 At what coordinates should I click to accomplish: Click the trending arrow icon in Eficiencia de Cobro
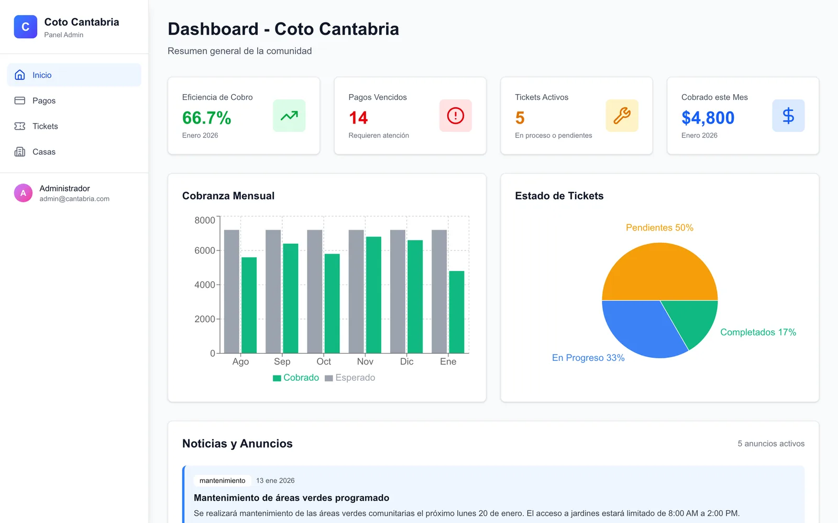289,116
